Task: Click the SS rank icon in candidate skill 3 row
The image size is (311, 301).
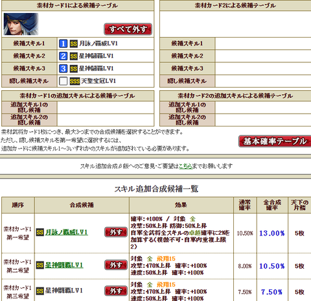Action: (74, 69)
